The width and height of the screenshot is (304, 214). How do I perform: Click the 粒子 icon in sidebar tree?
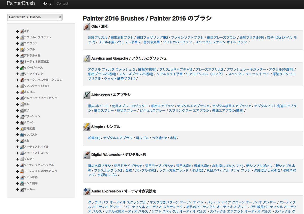pos(22,110)
